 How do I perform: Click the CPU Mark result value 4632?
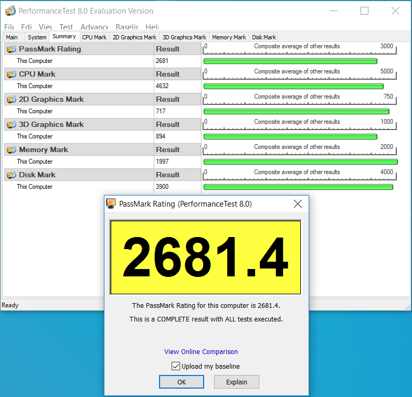point(162,86)
